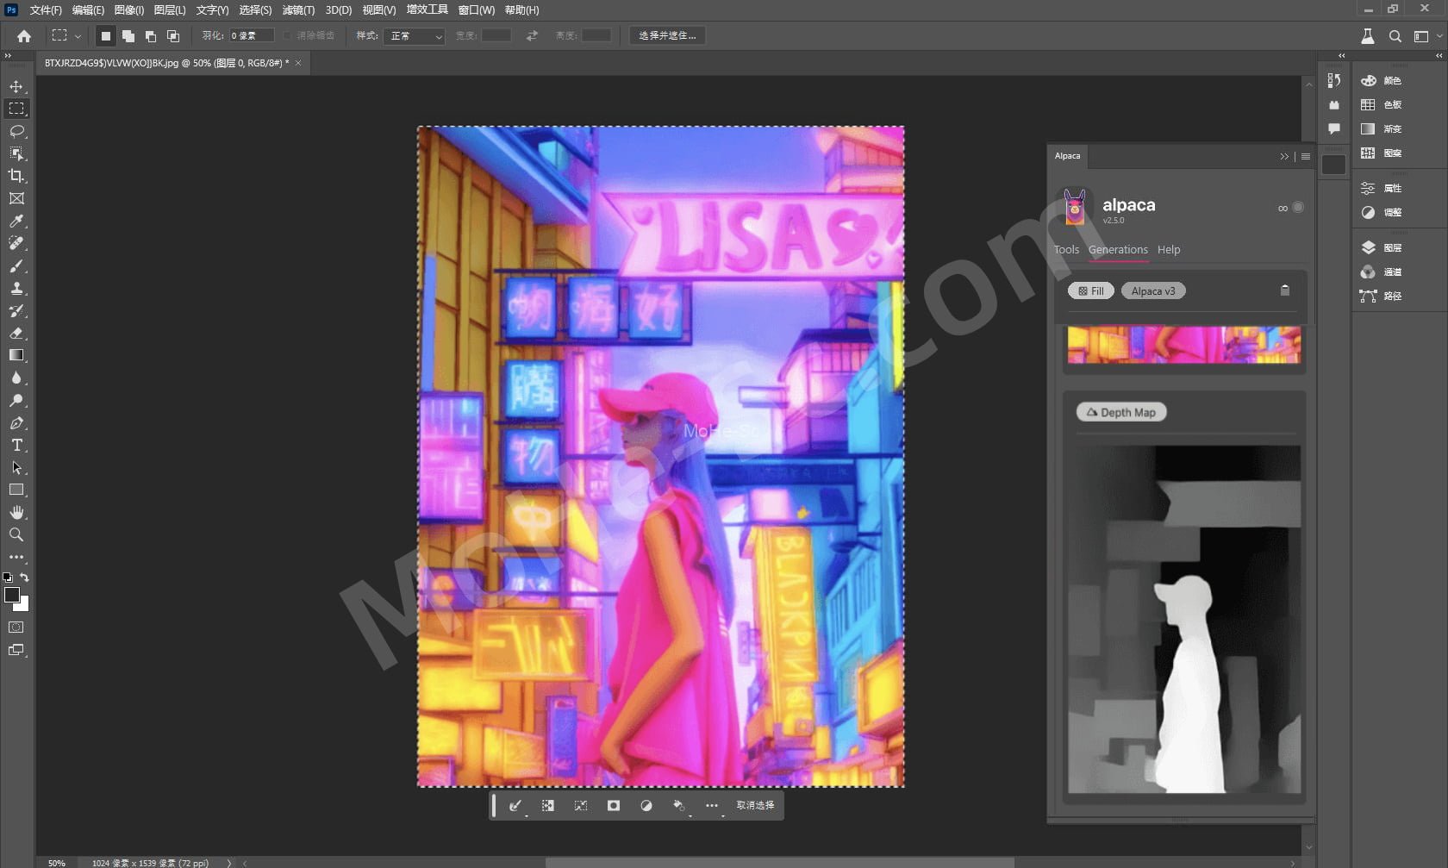
Task: Toggle the alpaca infinity credits switch
Action: (1297, 207)
